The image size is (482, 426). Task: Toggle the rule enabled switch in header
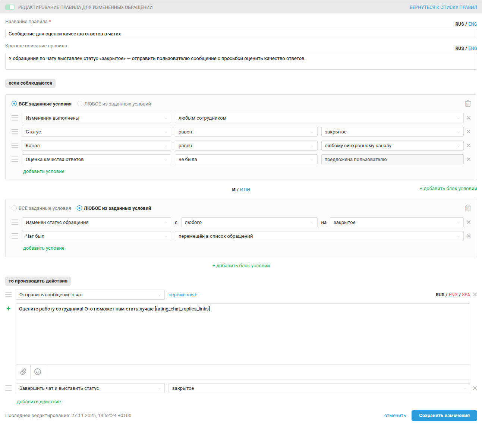pos(10,7)
